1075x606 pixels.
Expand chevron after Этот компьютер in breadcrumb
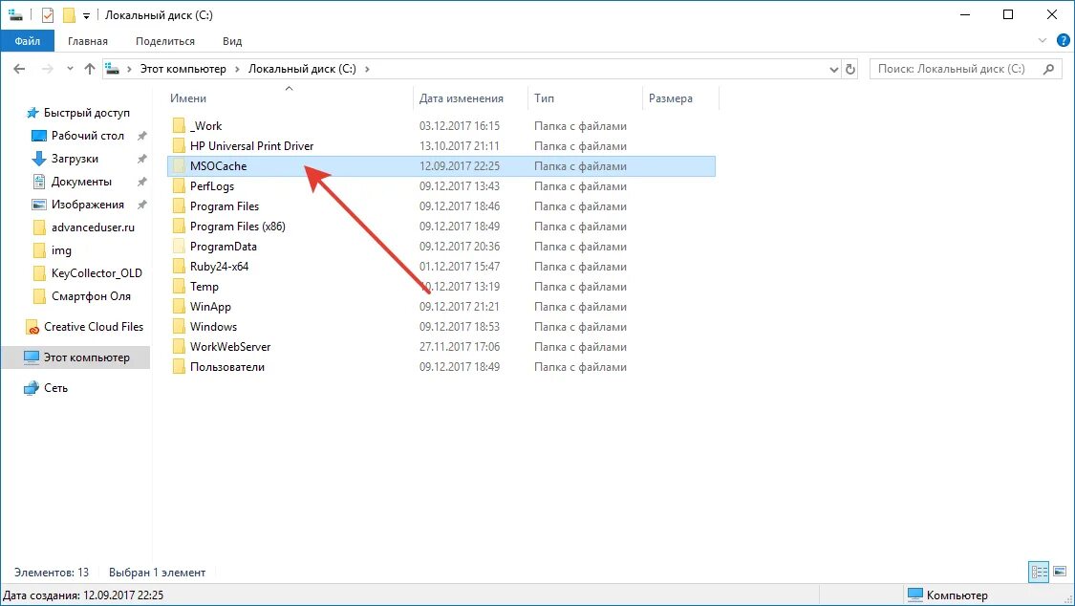pos(237,69)
